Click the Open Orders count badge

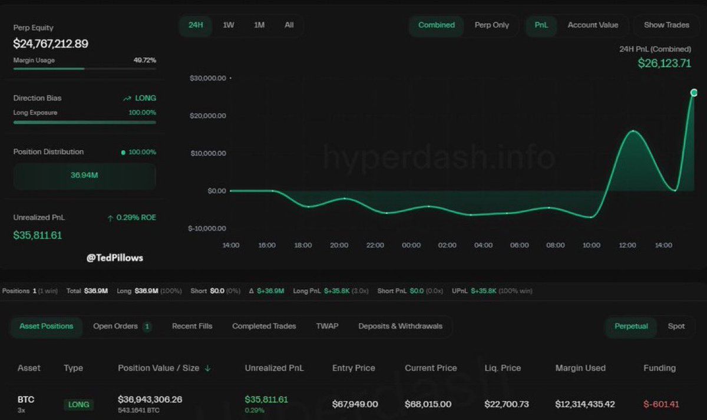[147, 327]
